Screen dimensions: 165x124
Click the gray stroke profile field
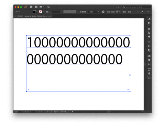70,12
